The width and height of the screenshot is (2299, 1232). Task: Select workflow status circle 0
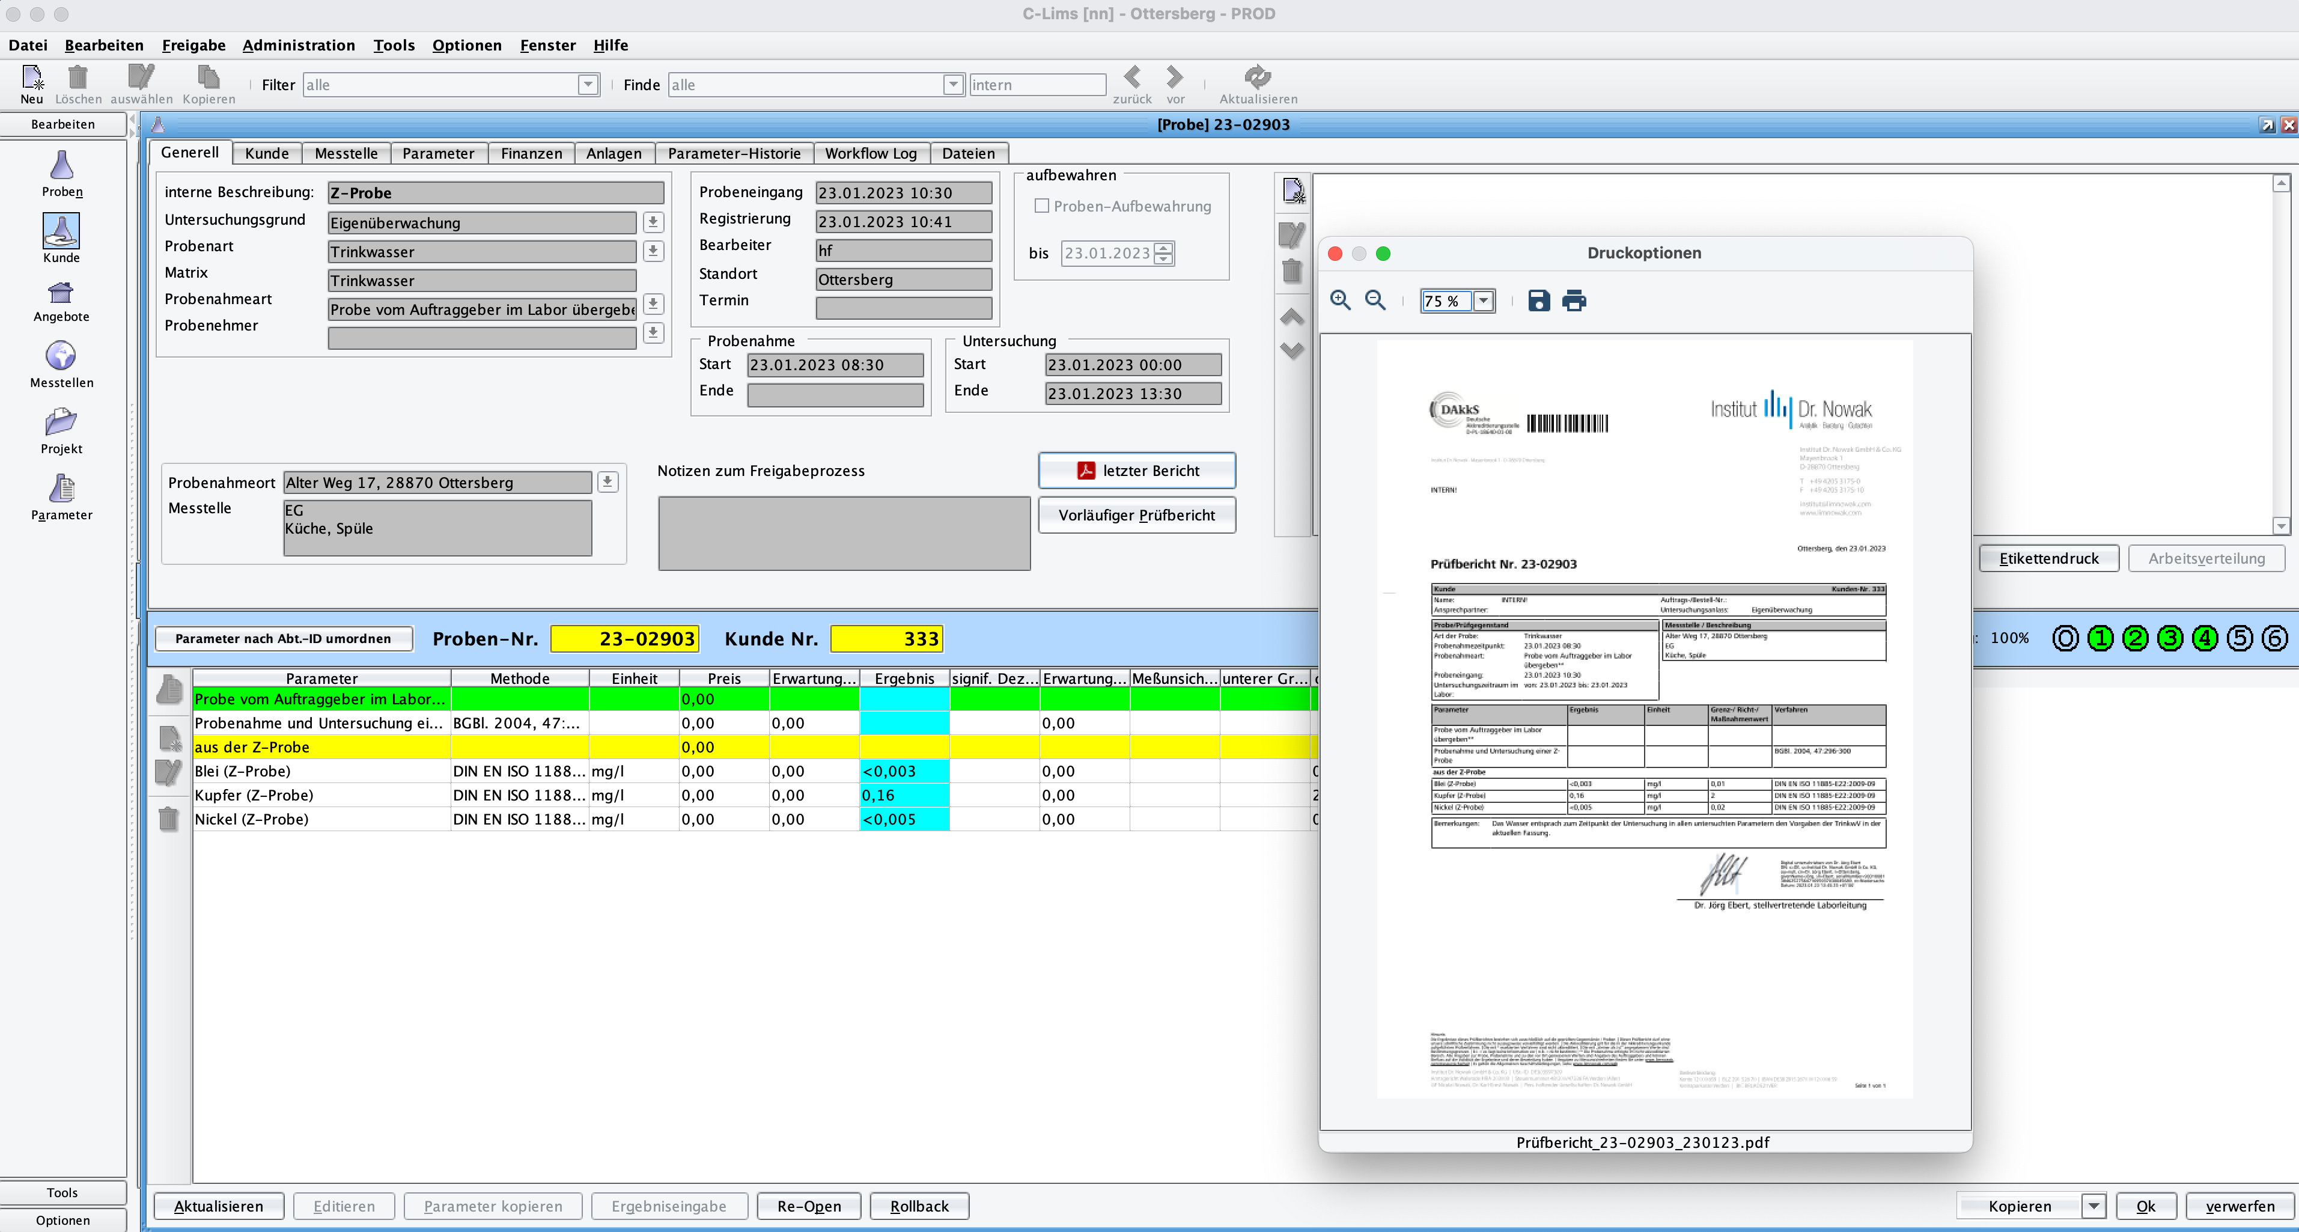click(x=2065, y=638)
